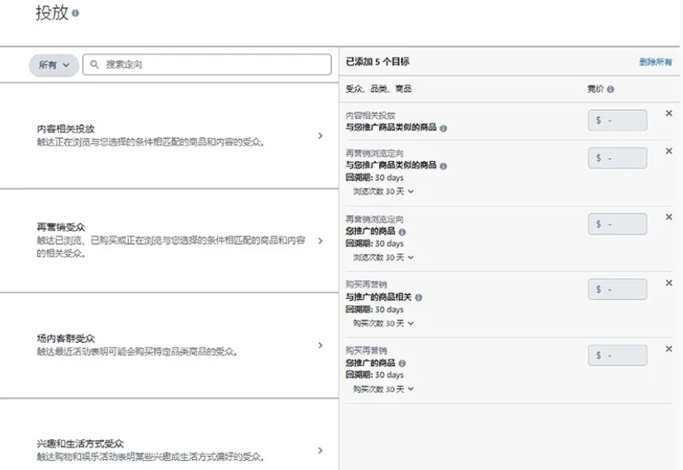Remove the 内容相关投放 target with X icon

pos(668,113)
